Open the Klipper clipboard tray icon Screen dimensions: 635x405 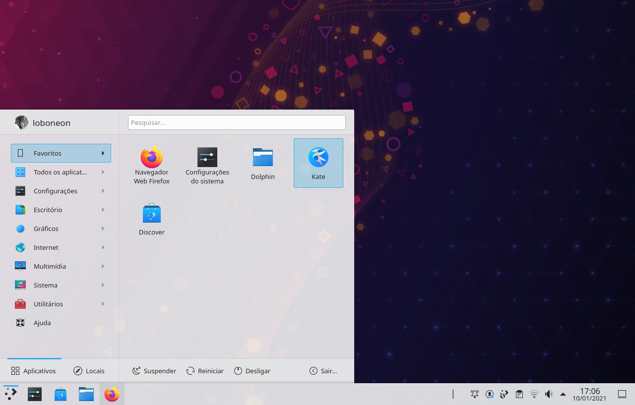[x=519, y=394]
